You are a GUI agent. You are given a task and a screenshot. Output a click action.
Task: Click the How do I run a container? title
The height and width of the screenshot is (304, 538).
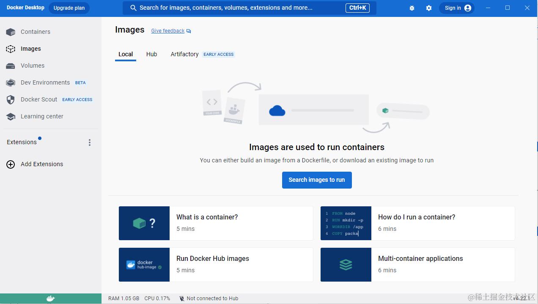417,217
